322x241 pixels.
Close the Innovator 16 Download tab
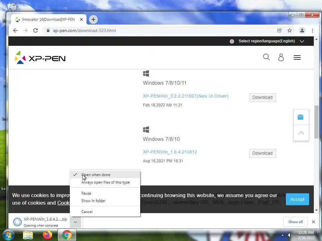[81, 19]
